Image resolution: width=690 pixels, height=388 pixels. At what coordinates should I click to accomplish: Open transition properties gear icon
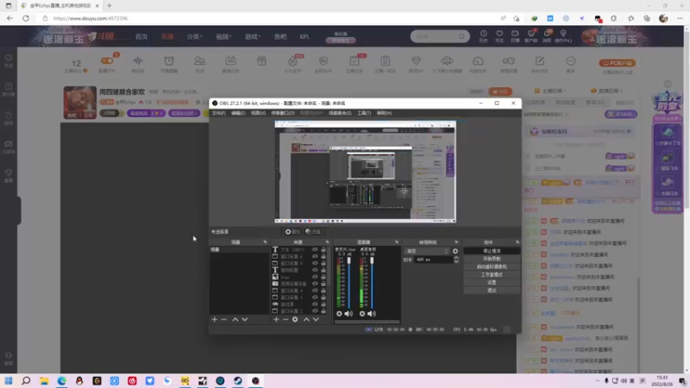[x=455, y=251]
